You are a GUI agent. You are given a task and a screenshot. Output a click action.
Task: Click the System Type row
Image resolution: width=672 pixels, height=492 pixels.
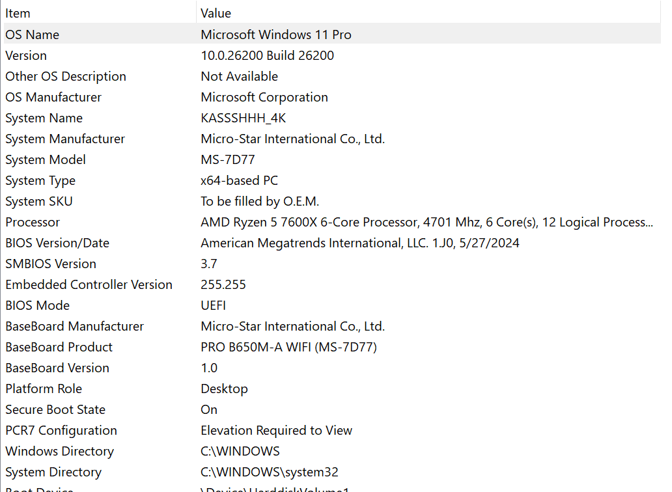40,180
